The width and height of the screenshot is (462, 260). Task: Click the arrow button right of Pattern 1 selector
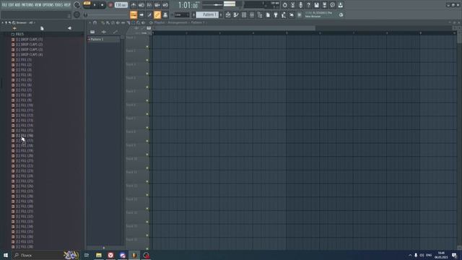[221, 14]
